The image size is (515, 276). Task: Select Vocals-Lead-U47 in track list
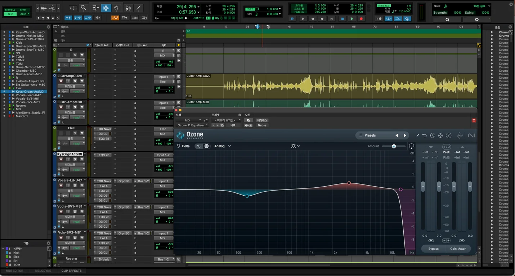point(28,95)
